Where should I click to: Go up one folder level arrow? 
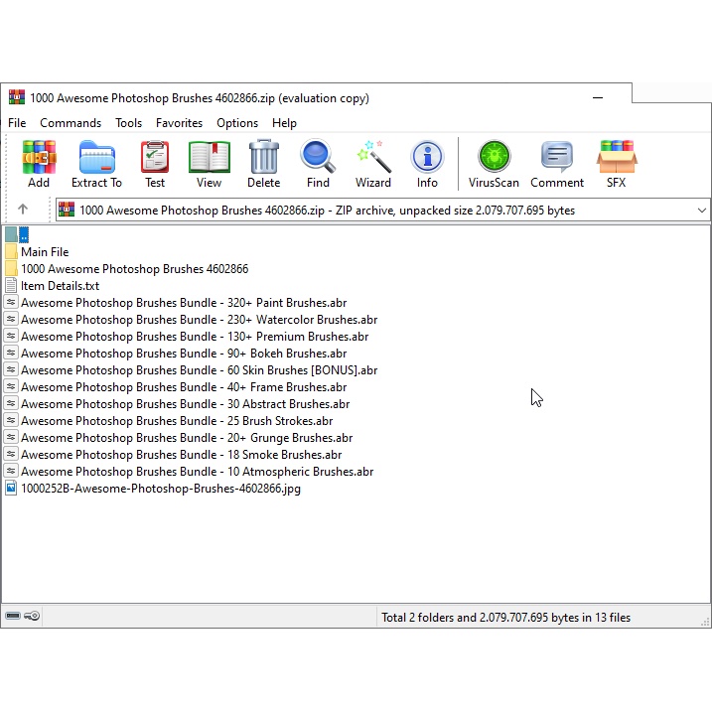23,210
